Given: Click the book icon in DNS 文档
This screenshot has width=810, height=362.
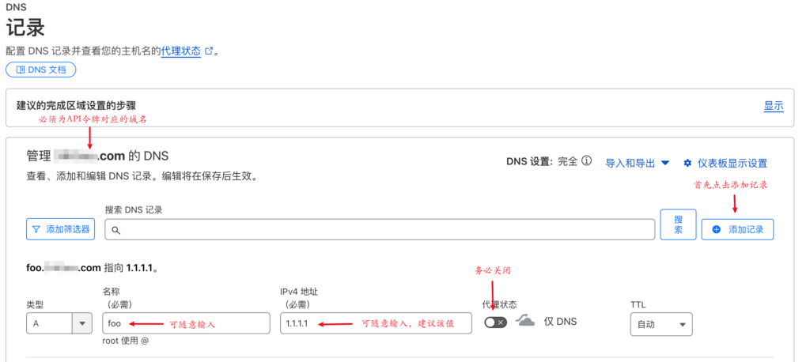Looking at the screenshot, I should point(20,70).
